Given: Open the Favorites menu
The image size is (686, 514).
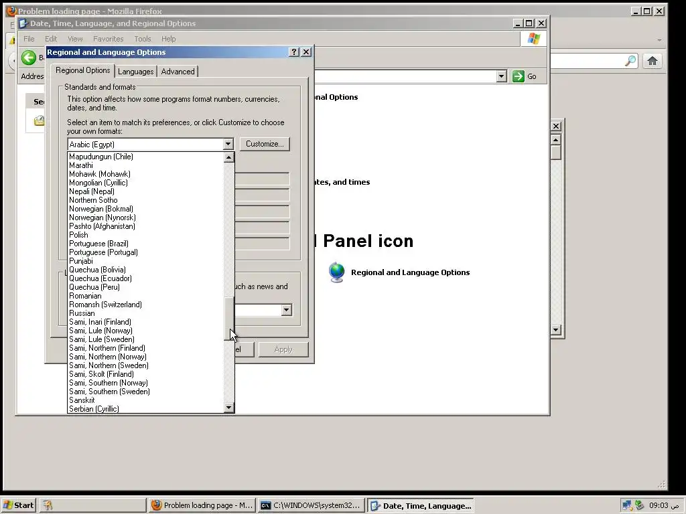Looking at the screenshot, I should (x=108, y=39).
